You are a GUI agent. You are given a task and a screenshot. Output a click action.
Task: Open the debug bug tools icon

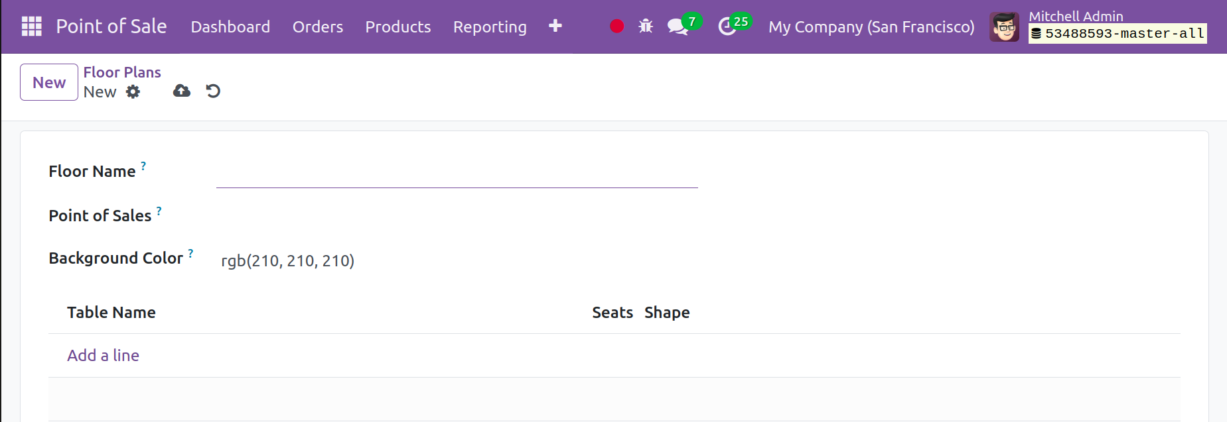click(645, 26)
